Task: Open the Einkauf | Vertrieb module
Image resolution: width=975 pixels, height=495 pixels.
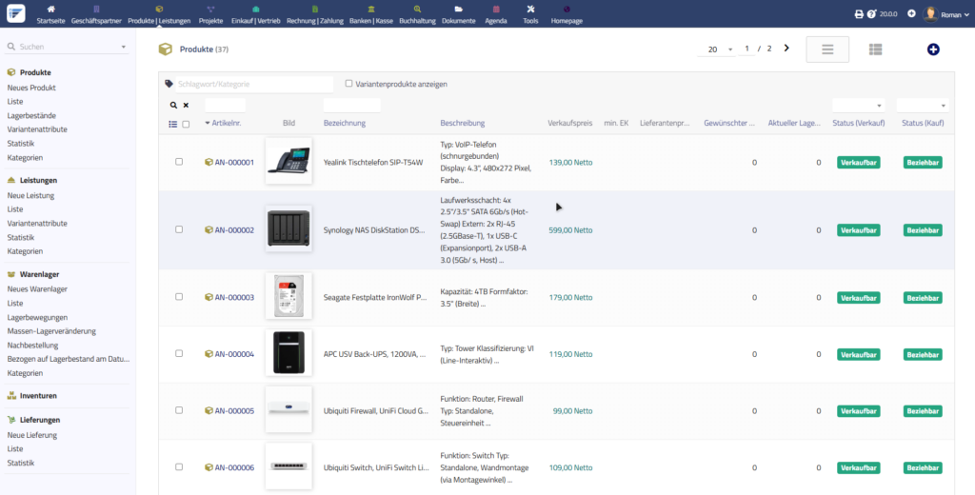Action: tap(255, 15)
